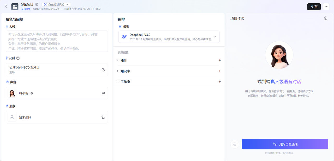Open the keypad text input toggle
334x161 pixels.
(235, 144)
